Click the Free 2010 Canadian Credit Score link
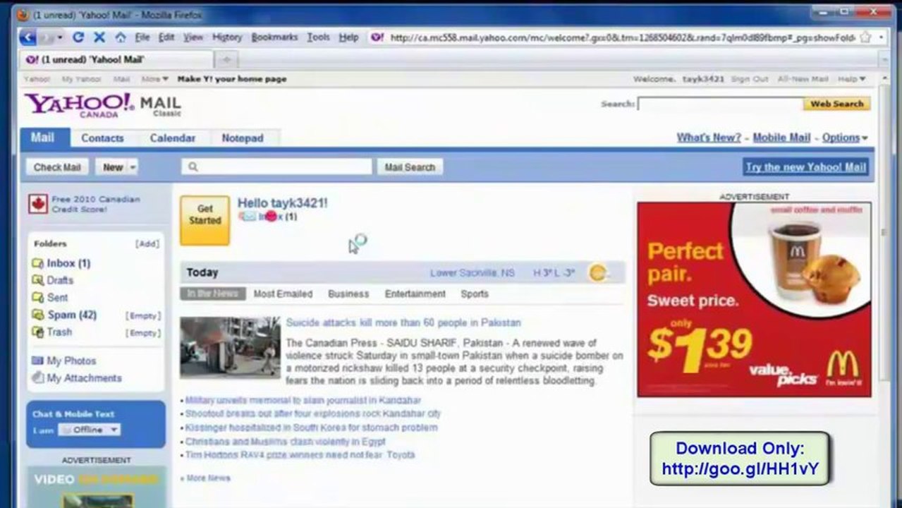This screenshot has height=508, width=902. [96, 204]
